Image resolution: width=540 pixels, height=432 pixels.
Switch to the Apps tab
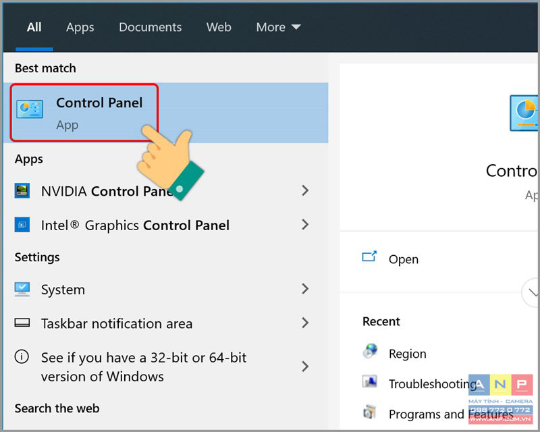click(x=80, y=27)
